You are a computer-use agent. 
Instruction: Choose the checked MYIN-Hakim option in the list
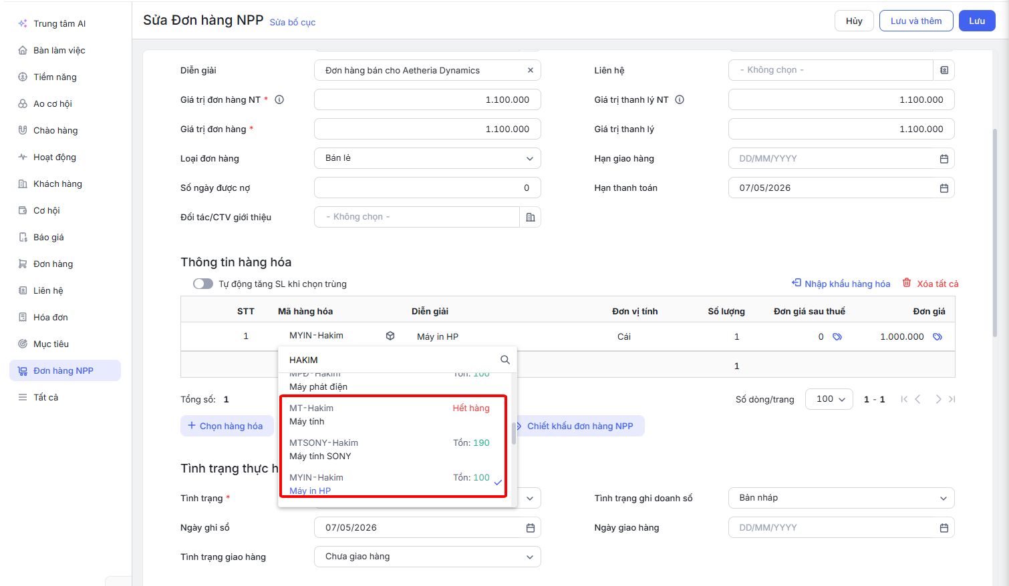[x=394, y=483]
